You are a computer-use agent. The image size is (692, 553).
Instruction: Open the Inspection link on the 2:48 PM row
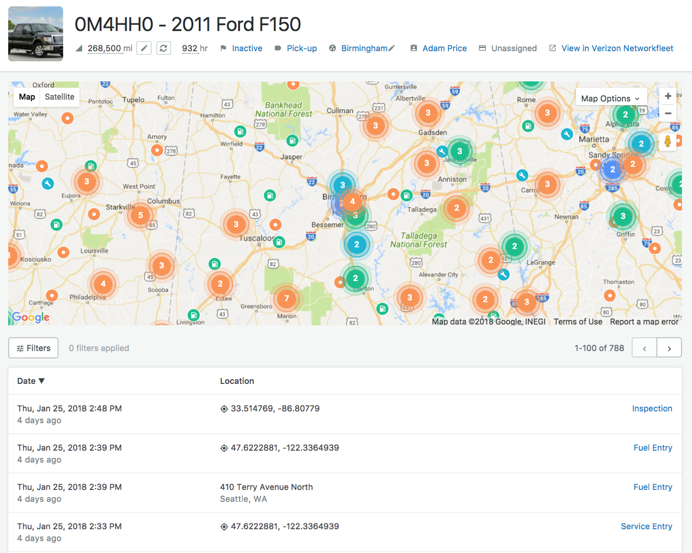pos(652,408)
